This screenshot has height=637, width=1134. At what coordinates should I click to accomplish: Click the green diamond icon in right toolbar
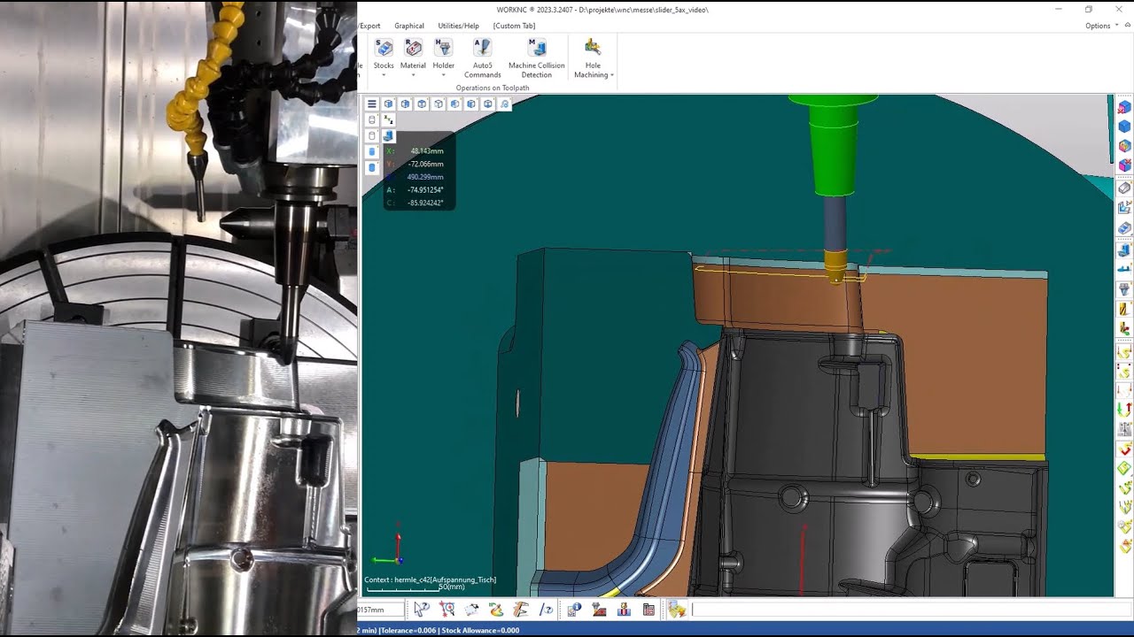1124,468
